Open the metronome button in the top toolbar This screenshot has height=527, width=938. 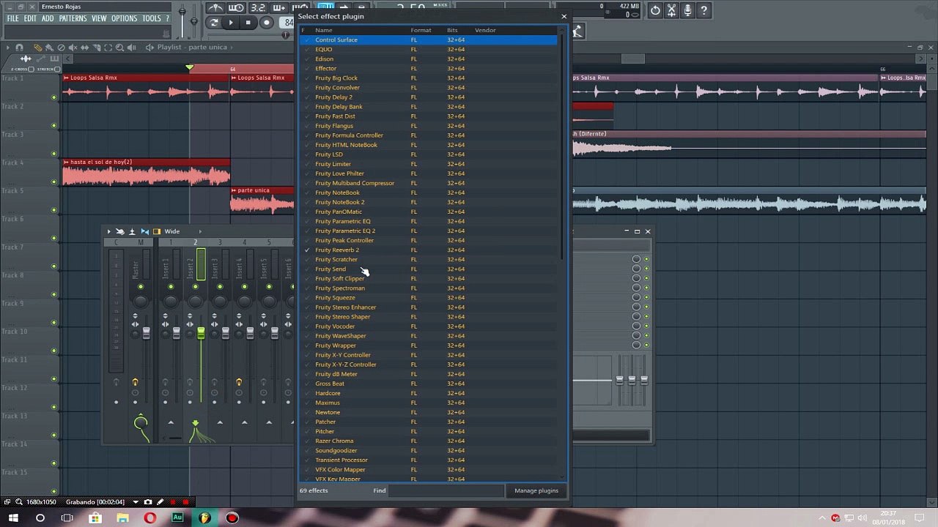[x=215, y=8]
